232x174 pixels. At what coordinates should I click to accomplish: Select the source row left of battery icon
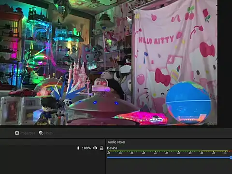(38, 148)
